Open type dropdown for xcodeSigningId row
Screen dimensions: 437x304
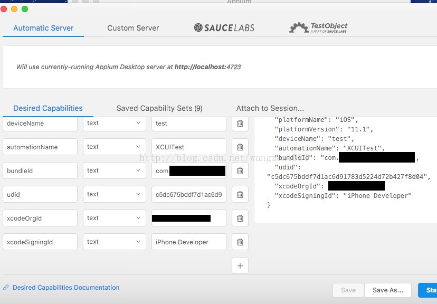[115, 242]
